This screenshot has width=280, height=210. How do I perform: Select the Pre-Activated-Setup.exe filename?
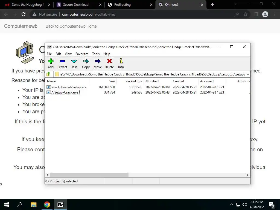pos(69,87)
